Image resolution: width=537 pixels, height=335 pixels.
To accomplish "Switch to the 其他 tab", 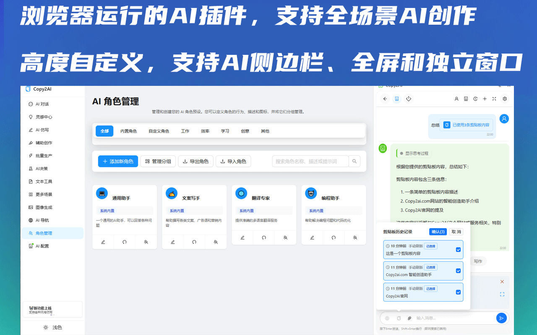I will click(x=265, y=131).
